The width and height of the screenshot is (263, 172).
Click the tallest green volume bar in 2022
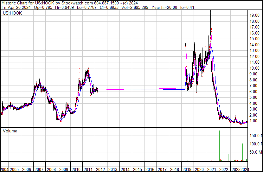click(x=219, y=146)
